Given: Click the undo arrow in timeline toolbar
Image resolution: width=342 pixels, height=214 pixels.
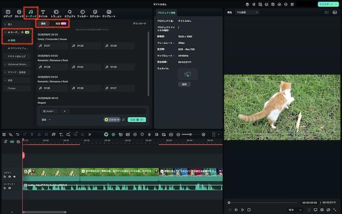Looking at the screenshot, I should (18, 134).
